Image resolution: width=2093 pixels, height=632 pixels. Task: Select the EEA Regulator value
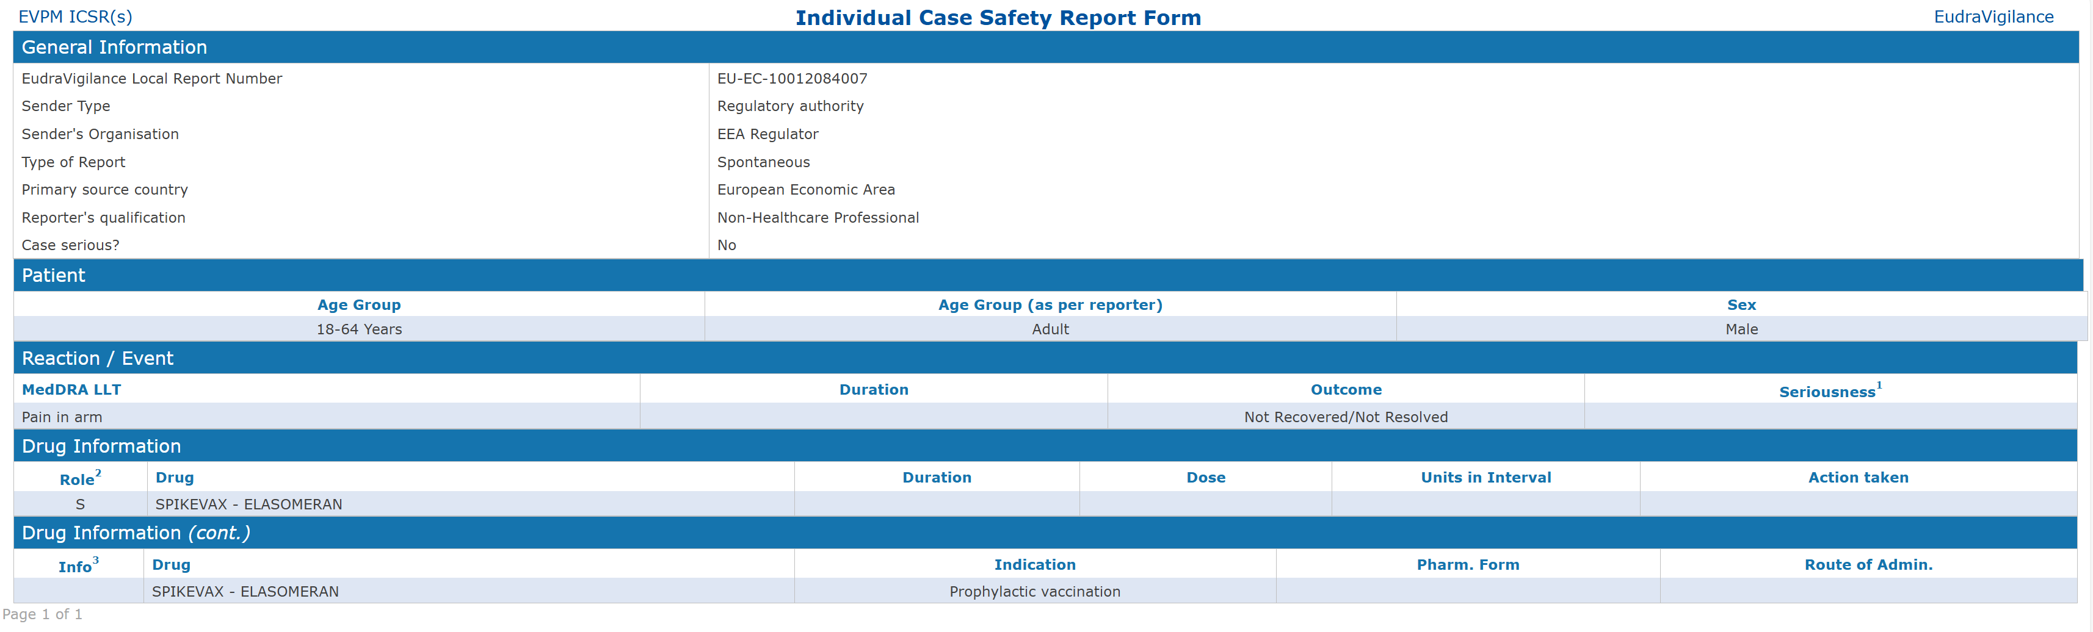tap(768, 134)
